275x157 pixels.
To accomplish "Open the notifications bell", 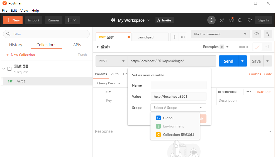I will [240, 20].
